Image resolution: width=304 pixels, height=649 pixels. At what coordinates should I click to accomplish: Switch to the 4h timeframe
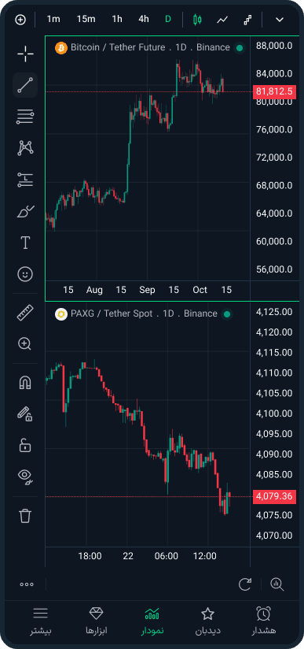coord(143,19)
